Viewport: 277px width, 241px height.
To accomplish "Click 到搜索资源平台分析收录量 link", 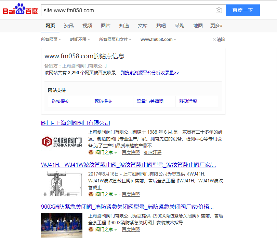I will 149,73.
